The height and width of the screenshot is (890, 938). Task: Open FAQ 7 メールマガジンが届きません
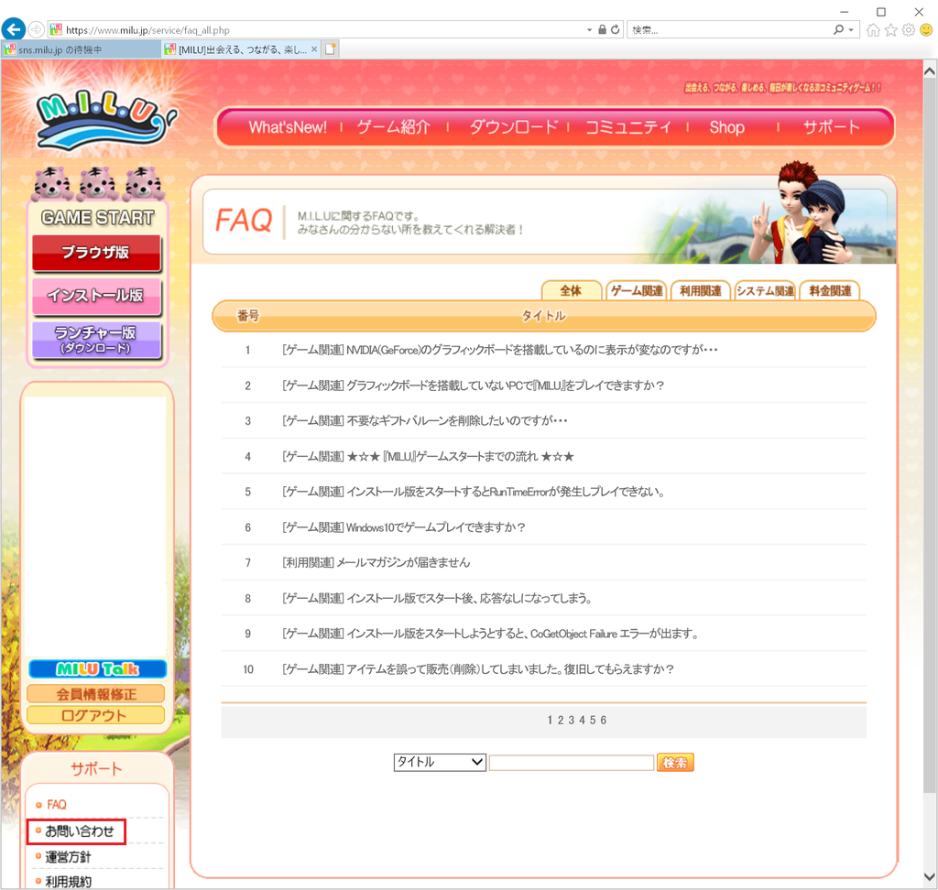coord(376,563)
